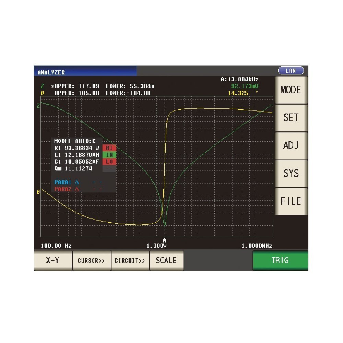Image resolution: width=343 pixels, height=343 pixels.
Task: Open the SET menu
Action: [x=291, y=118]
